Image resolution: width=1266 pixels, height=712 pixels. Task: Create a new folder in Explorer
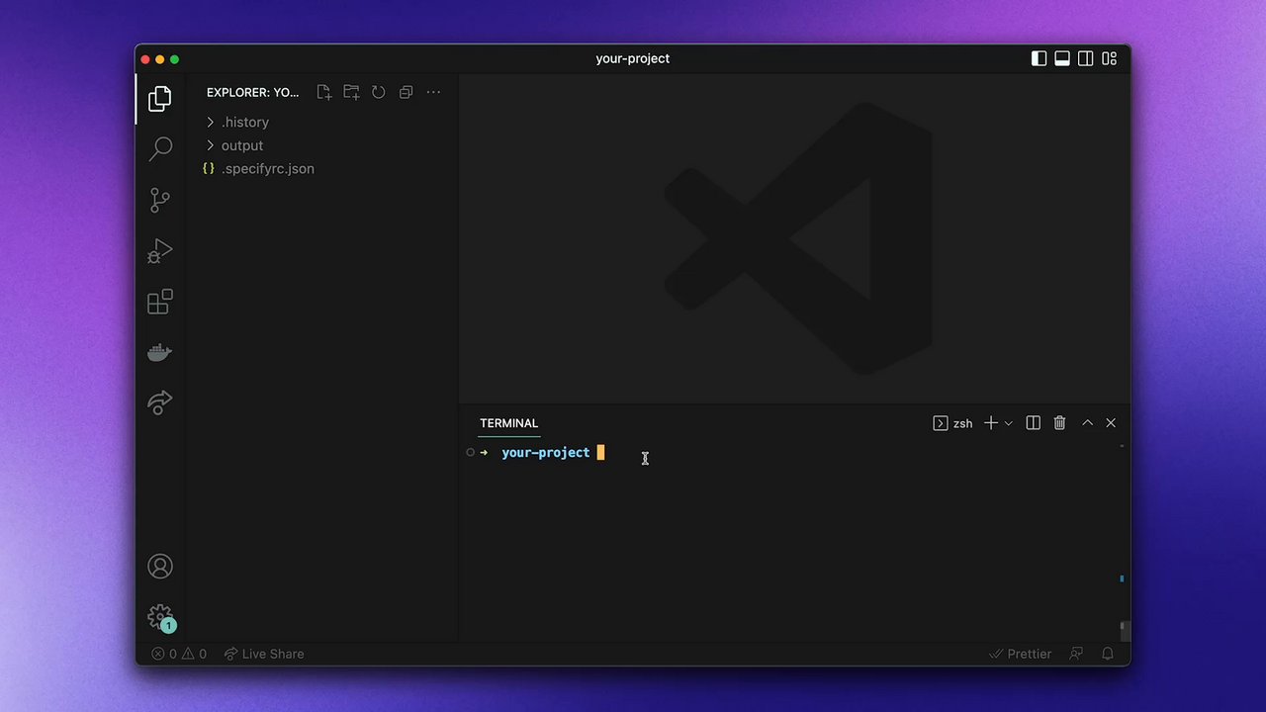pyautogui.click(x=351, y=92)
